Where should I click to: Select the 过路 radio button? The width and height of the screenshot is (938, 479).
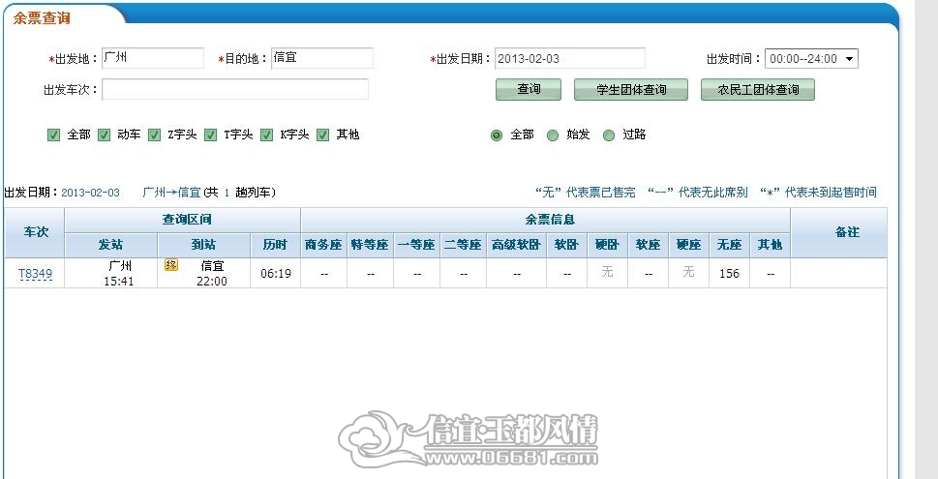coord(609,135)
